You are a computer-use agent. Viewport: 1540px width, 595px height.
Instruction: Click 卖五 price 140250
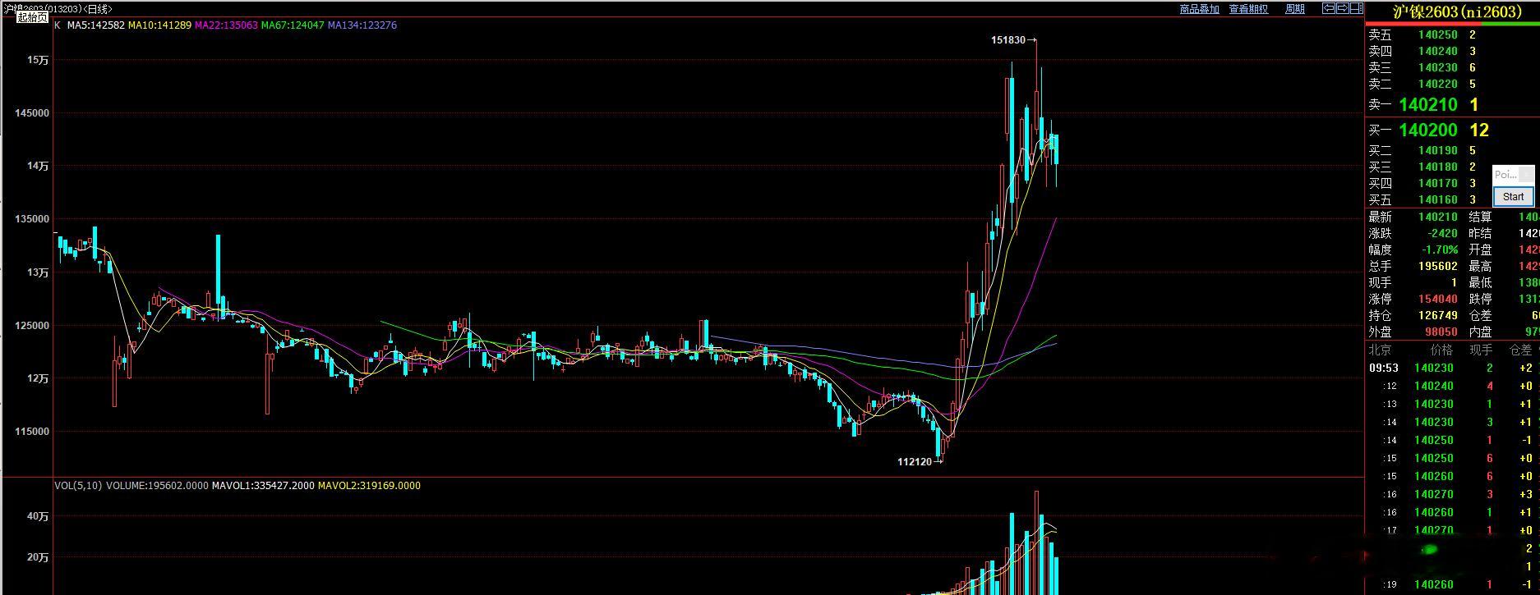1438,35
